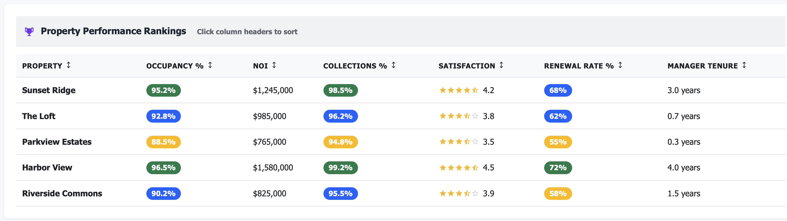Image resolution: width=787 pixels, height=221 pixels.
Task: Click the 94.8% collections badge
Action: point(341,142)
